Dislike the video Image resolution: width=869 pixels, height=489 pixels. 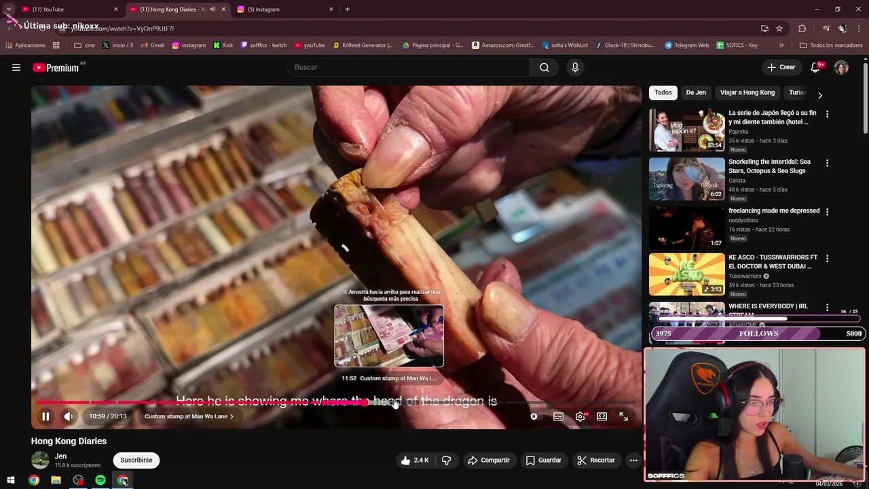point(447,460)
